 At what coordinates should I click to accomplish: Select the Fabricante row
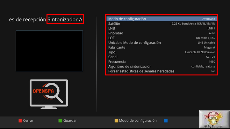pos(162,48)
